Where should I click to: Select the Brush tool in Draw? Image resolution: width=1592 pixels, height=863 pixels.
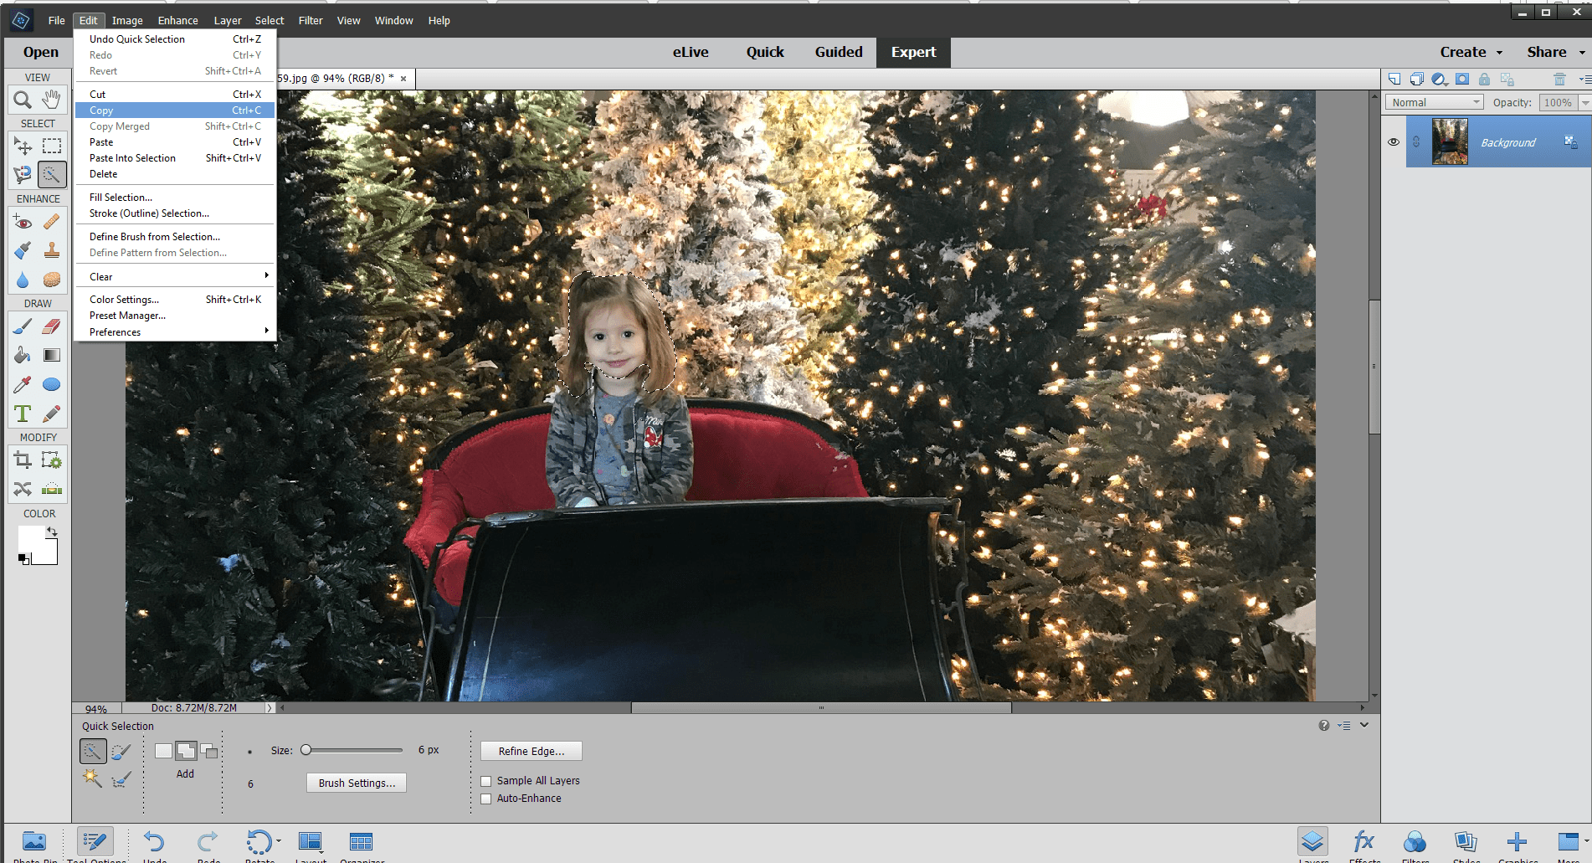23,326
